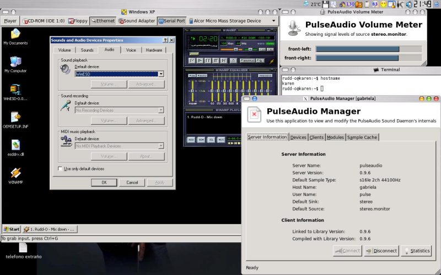The width and height of the screenshot is (441, 275).
Task: Click Winamp previous track button
Action: (x=192, y=61)
